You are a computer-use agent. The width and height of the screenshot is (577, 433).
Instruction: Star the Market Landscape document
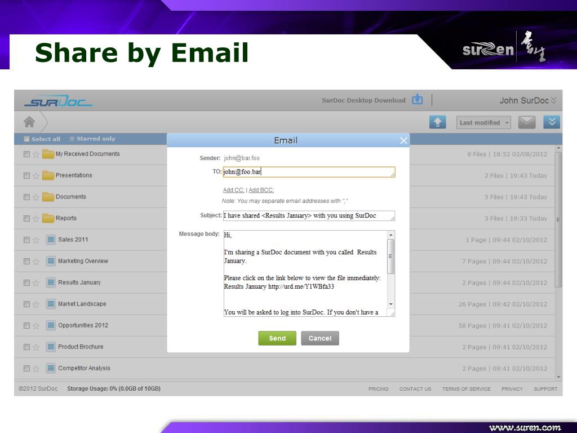35,304
